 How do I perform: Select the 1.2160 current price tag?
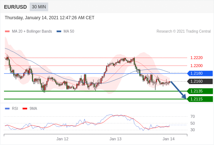200,81
